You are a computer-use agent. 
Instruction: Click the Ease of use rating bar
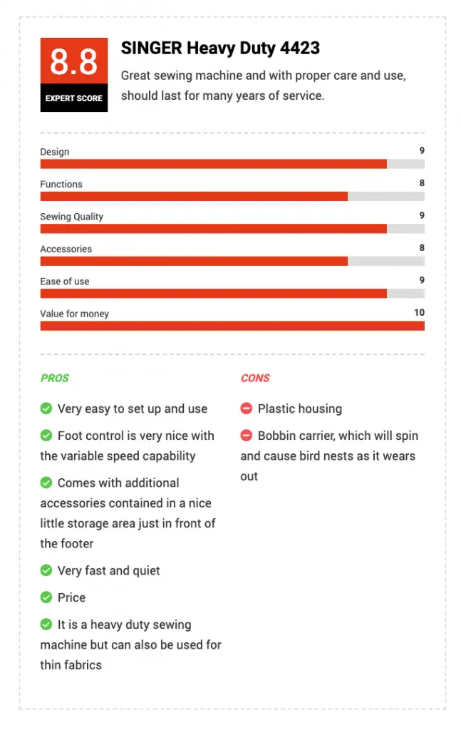pyautogui.click(x=232, y=293)
